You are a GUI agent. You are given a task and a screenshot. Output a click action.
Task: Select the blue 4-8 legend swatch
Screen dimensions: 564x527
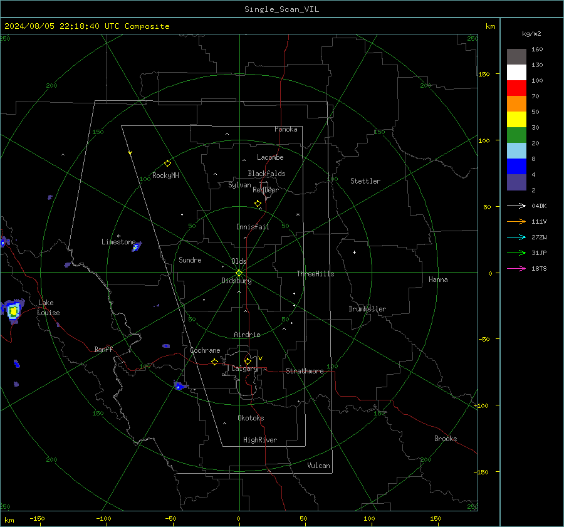(x=516, y=167)
